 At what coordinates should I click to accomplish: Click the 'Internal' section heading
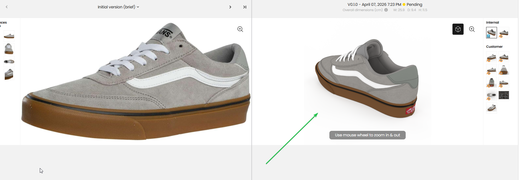pos(492,22)
